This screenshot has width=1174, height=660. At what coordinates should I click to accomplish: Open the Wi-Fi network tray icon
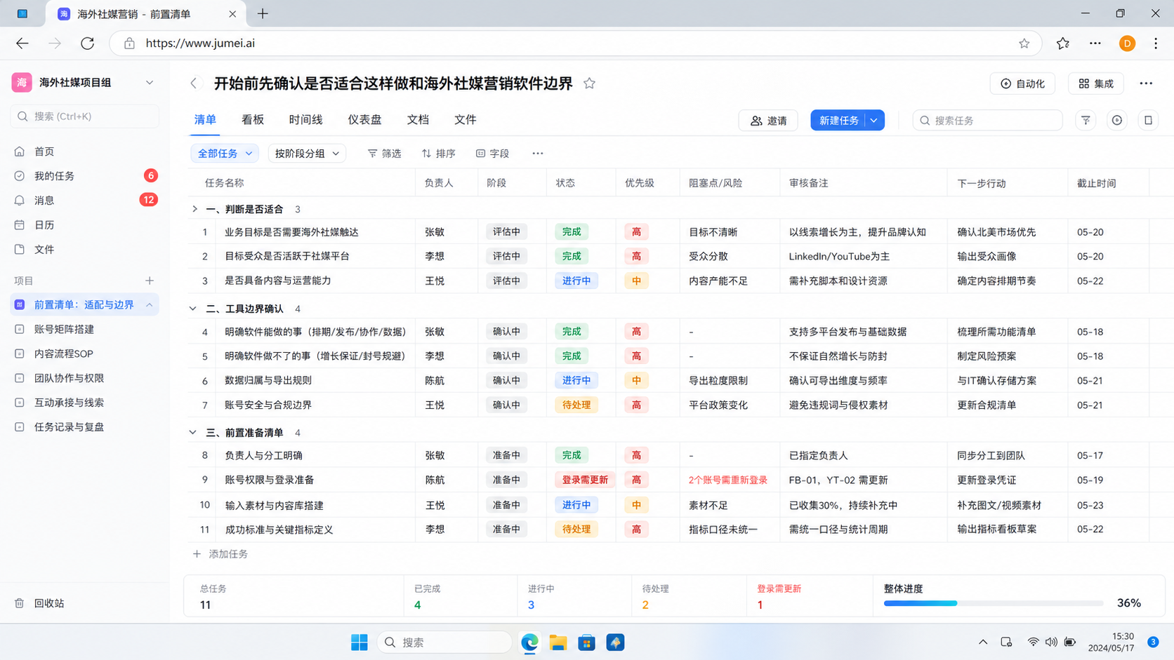click(x=1033, y=642)
